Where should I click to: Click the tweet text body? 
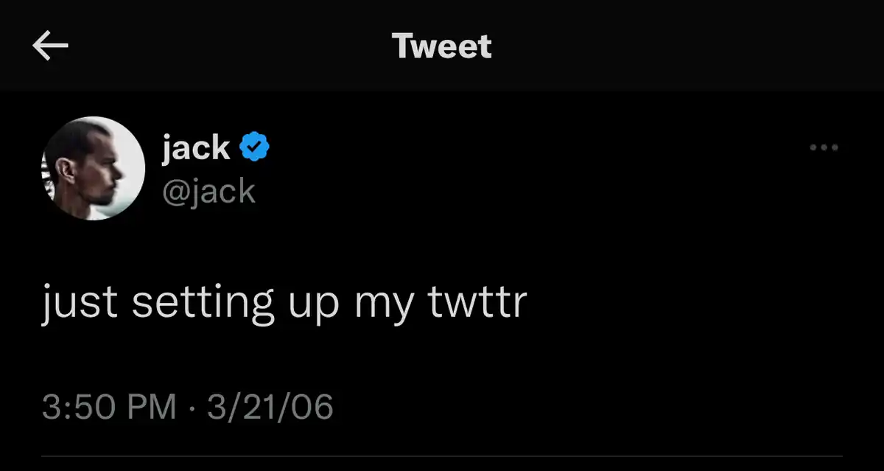coord(284,302)
